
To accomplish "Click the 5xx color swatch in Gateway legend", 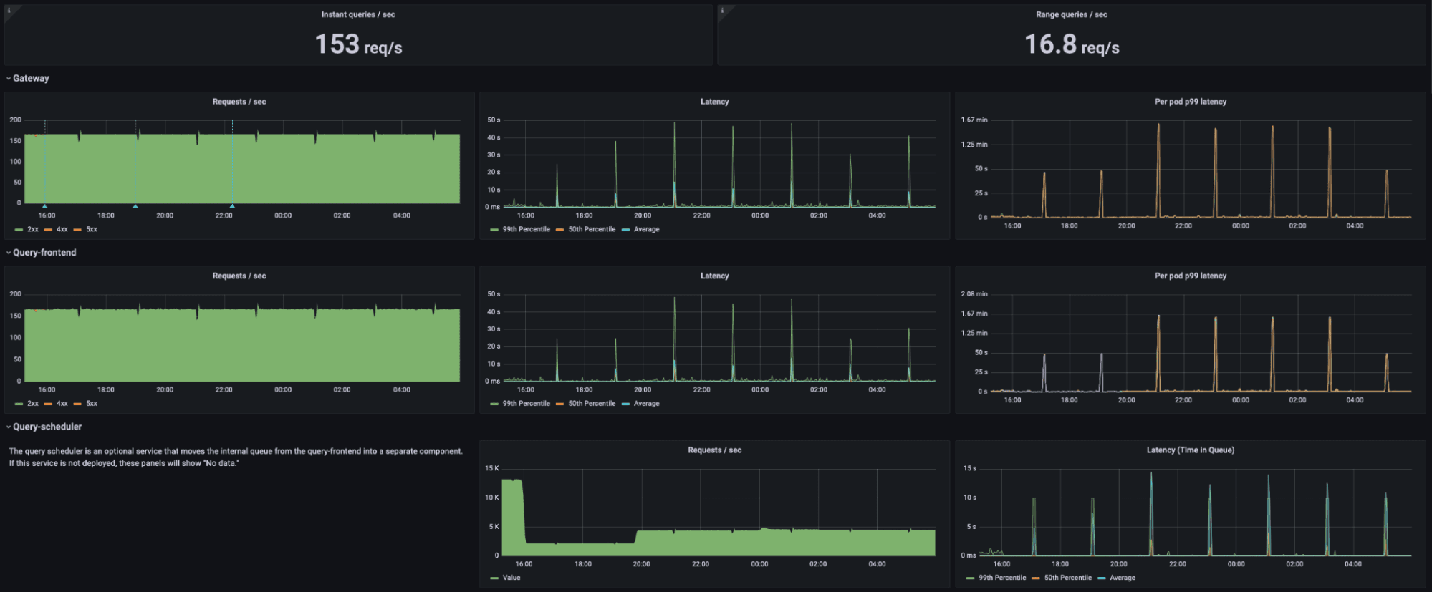I will (x=77, y=230).
